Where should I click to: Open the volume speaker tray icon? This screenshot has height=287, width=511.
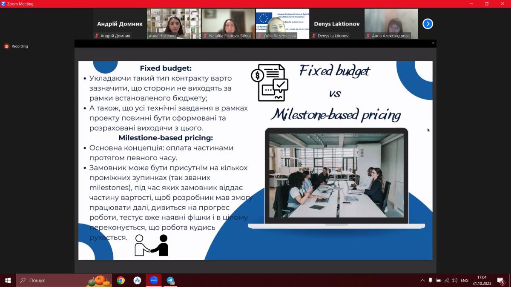coord(454,280)
